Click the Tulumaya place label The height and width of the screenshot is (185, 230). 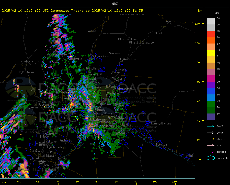tap(95, 74)
